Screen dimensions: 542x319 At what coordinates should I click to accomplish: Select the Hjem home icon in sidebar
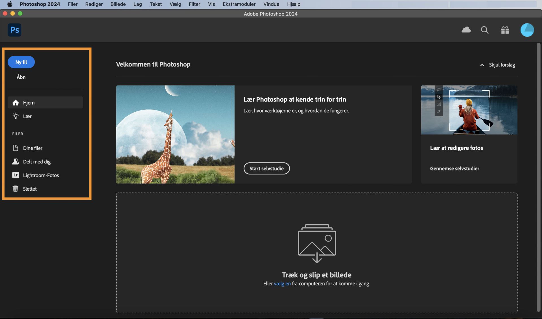click(16, 103)
